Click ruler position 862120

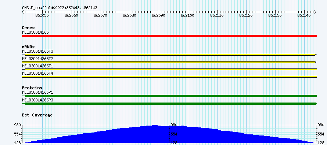[246, 16]
